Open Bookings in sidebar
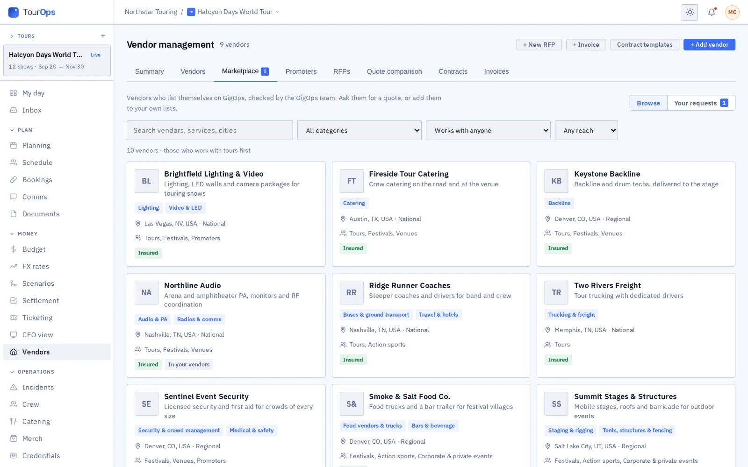 tap(57, 180)
